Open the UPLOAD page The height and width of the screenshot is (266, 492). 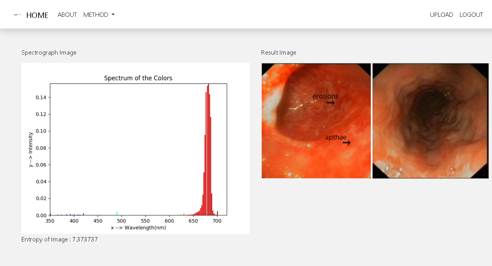pos(441,15)
